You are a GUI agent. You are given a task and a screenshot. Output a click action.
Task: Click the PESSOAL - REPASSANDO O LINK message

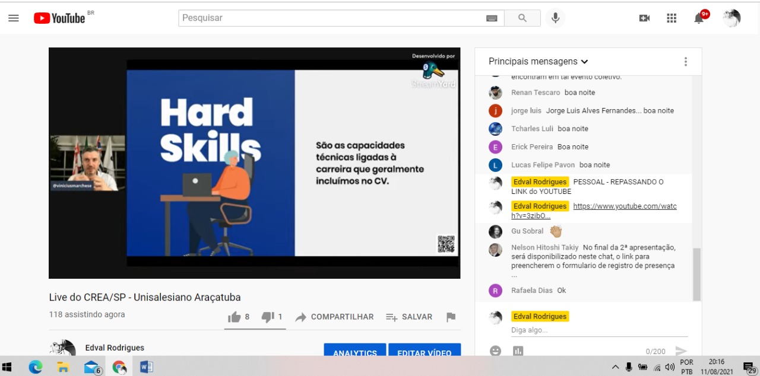click(588, 187)
